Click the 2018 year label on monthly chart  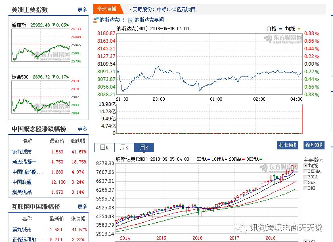pos(270,238)
